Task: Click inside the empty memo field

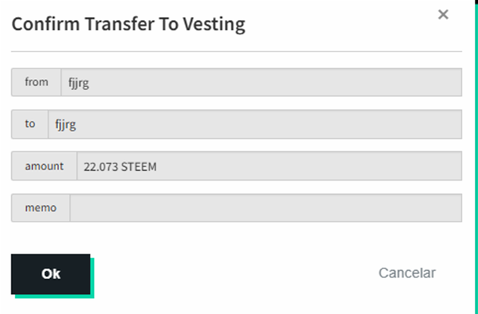Action: [265, 208]
